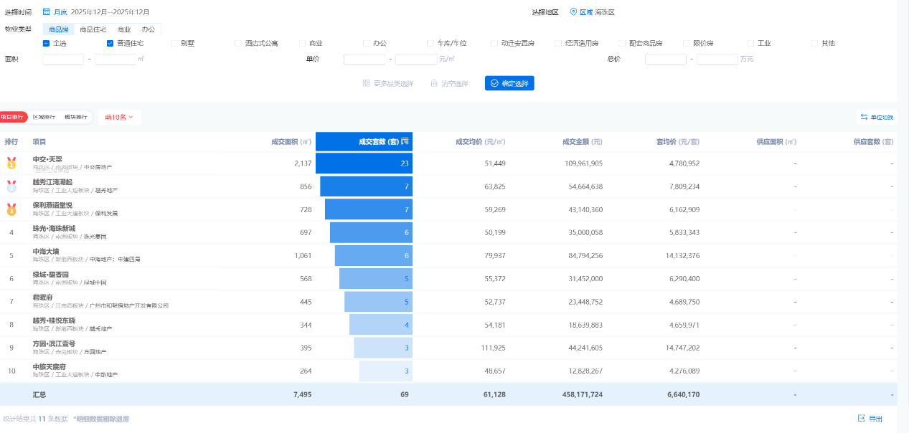Viewport: 909px width, 433px height.
Task: Switch to the 商品住宅 tab
Action: 93,29
